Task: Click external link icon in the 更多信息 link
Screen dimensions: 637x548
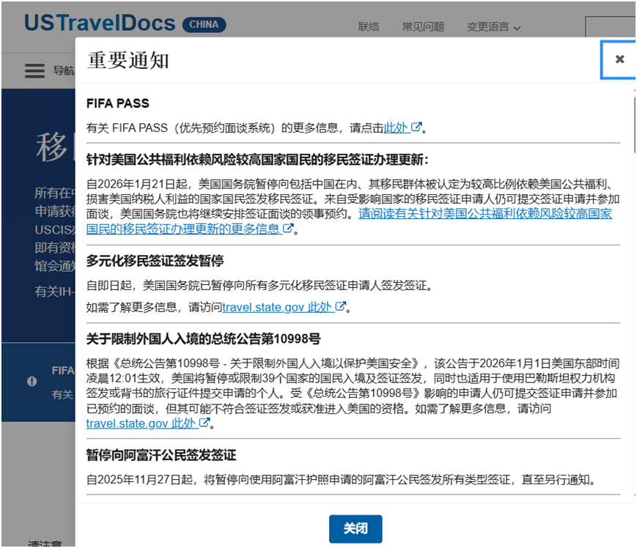Action: (x=287, y=228)
